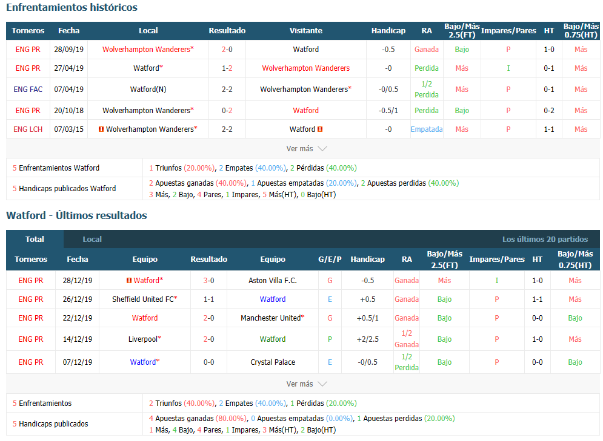
Task: Open Liverpool team link
Action: point(145,339)
